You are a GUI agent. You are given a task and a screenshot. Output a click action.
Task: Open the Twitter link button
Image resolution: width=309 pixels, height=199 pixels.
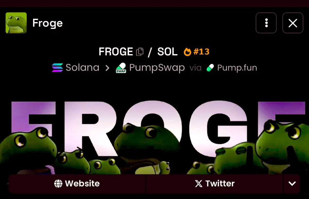click(x=215, y=184)
